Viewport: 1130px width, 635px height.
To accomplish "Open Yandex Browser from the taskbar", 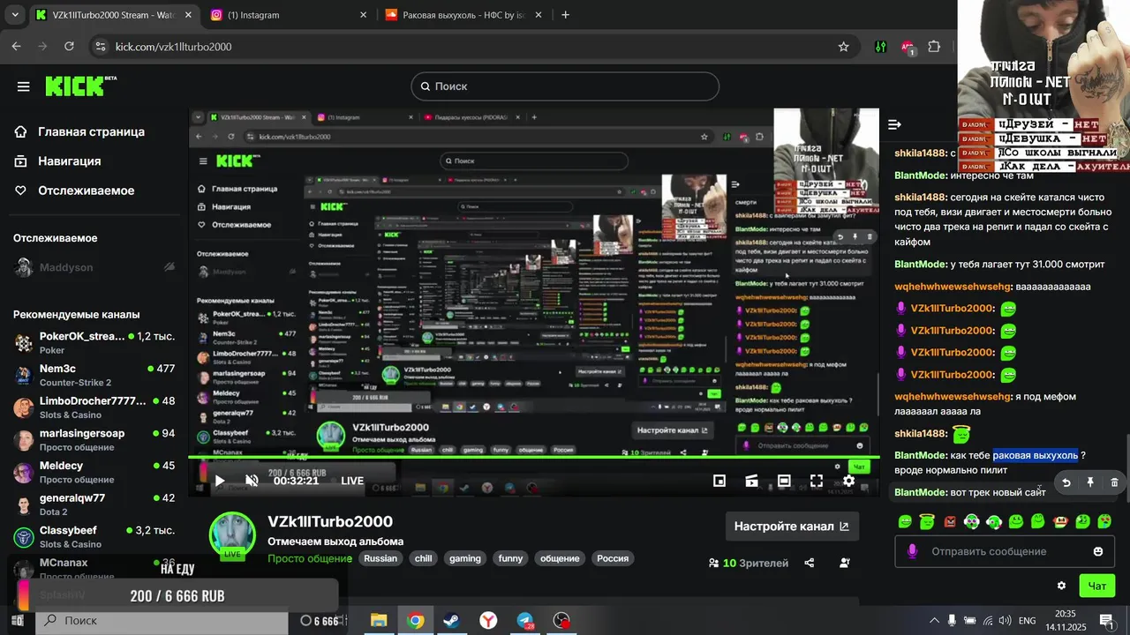I will 488,621.
